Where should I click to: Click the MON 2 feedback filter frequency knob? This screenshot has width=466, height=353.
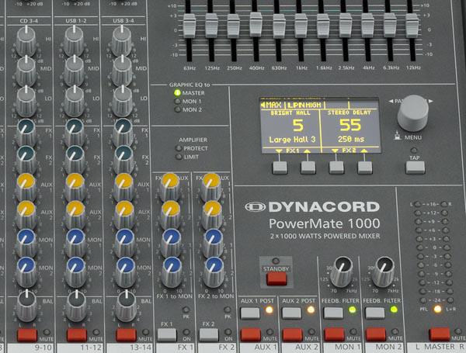[x=383, y=271]
